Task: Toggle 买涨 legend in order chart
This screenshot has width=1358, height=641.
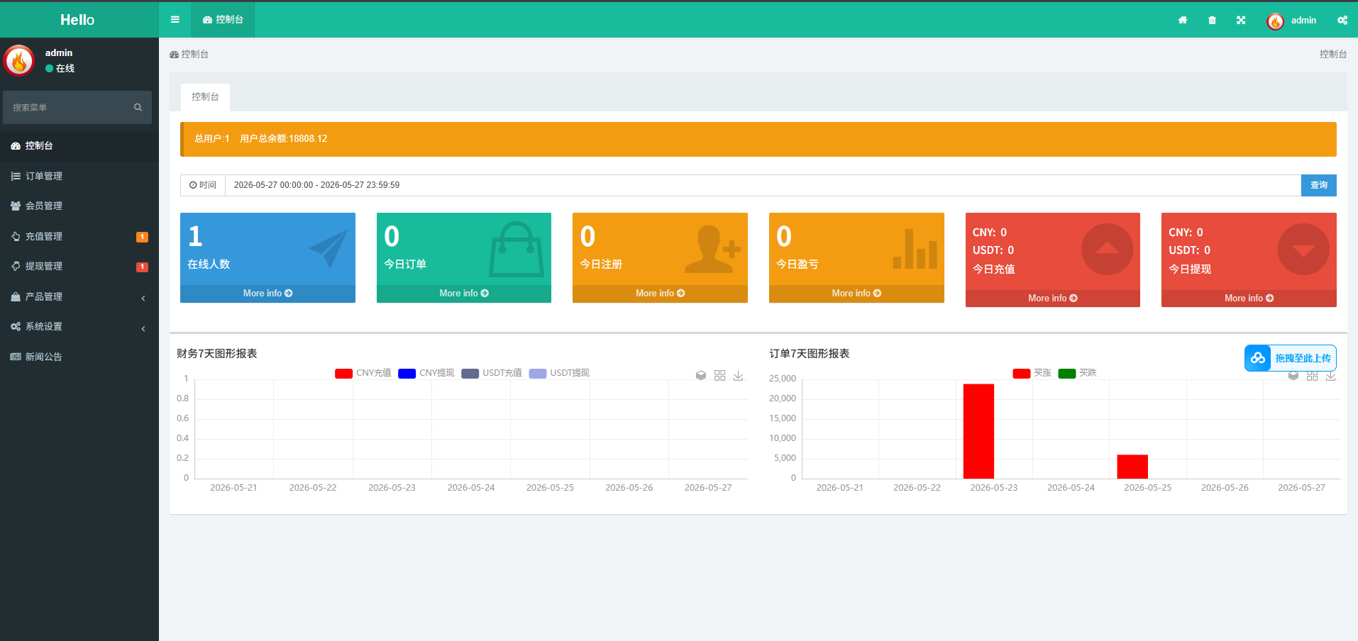Action: coord(1032,373)
